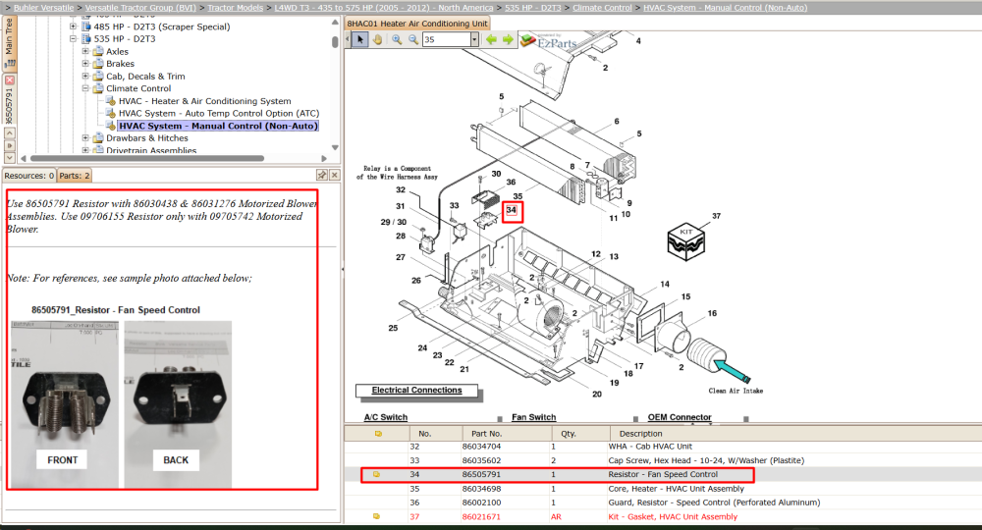
Task: Switch to Parts: 2 tab
Action: 75,176
